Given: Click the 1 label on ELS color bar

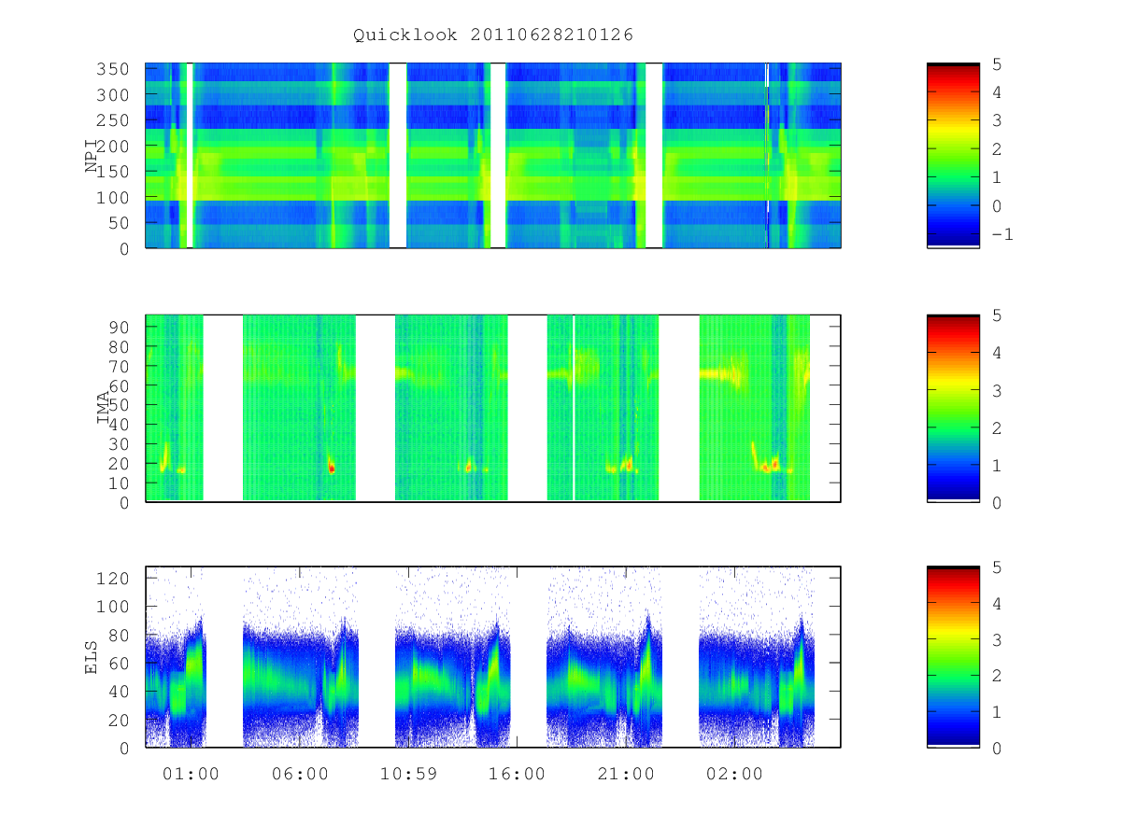Looking at the screenshot, I should point(998,712).
